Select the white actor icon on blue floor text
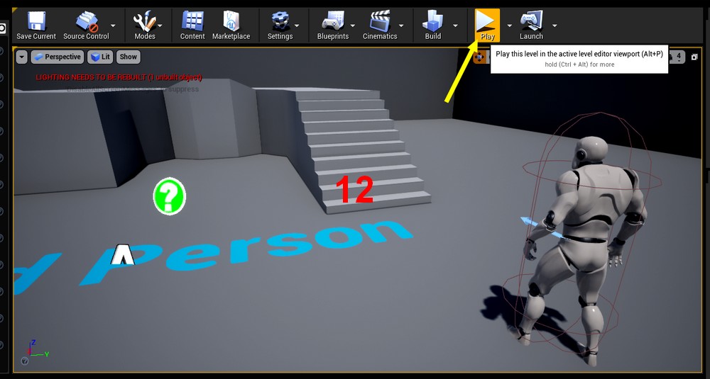 tap(123, 254)
